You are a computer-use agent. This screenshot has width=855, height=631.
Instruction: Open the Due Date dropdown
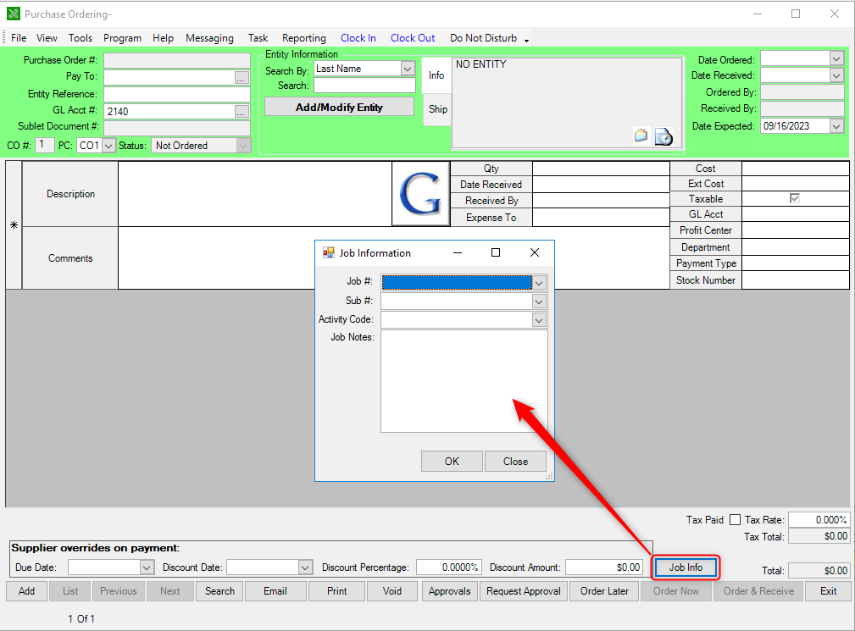pos(146,567)
